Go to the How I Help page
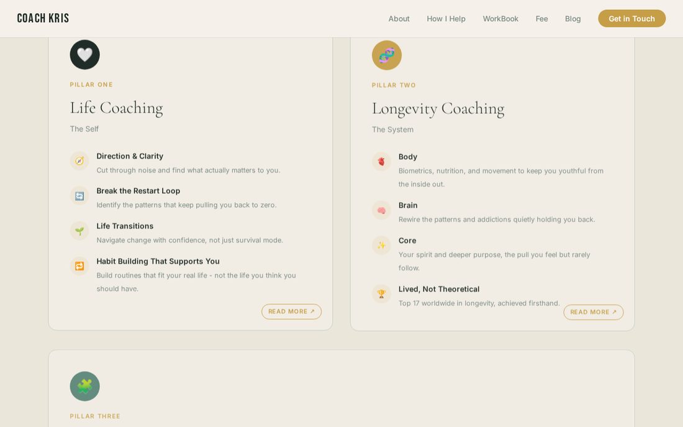 point(446,19)
